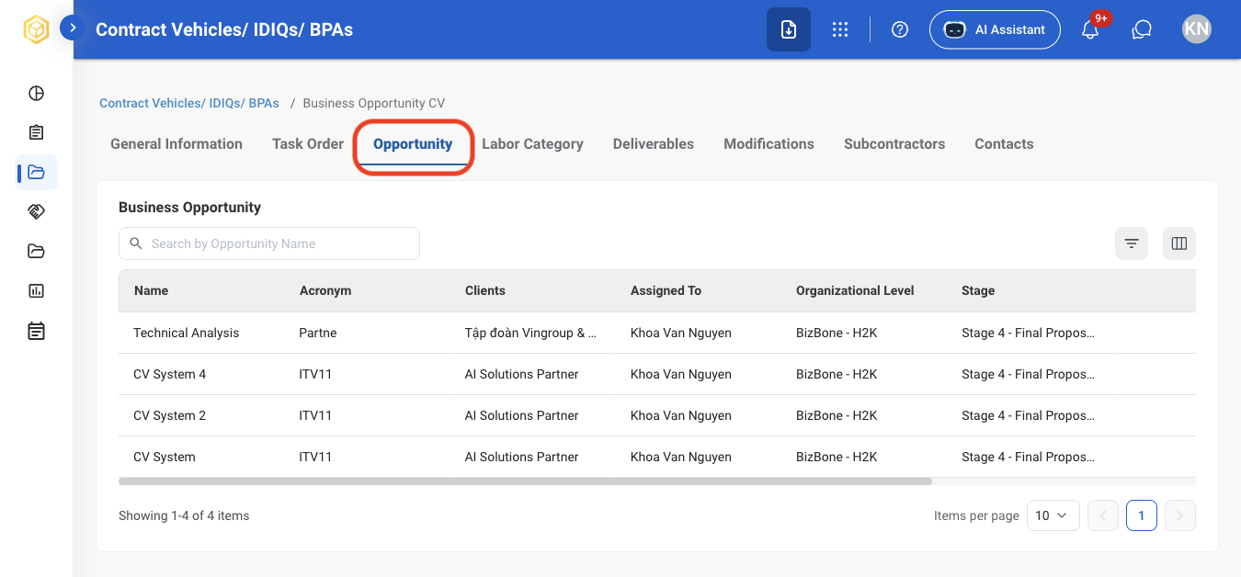This screenshot has width=1241, height=577.
Task: Open the Items per page dropdown
Action: (1051, 515)
